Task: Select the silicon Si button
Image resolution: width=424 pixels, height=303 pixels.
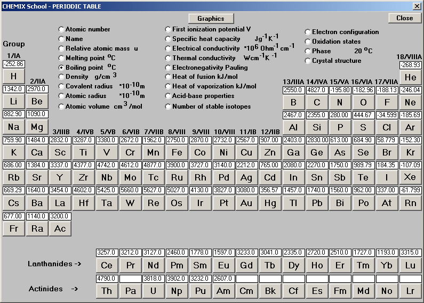Action: [317, 127]
